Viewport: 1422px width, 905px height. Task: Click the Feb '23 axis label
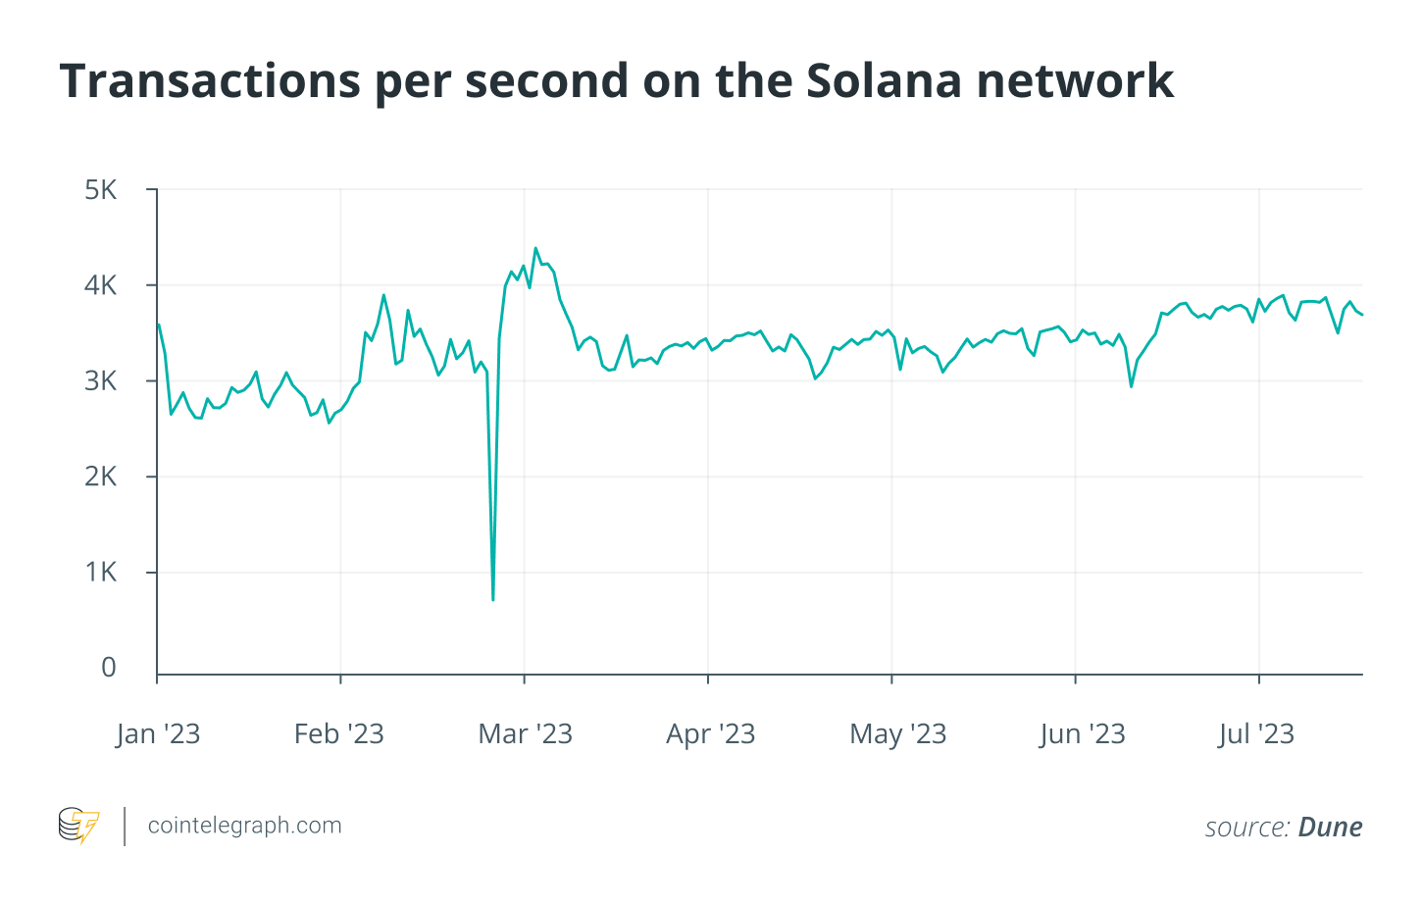pos(339,734)
